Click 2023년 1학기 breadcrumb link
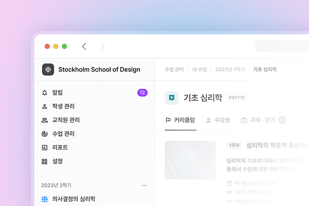 pyautogui.click(x=230, y=70)
